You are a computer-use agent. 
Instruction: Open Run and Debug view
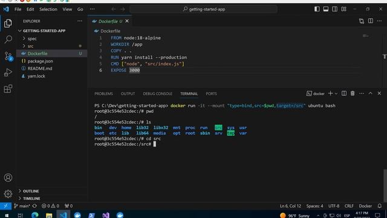tap(8, 73)
